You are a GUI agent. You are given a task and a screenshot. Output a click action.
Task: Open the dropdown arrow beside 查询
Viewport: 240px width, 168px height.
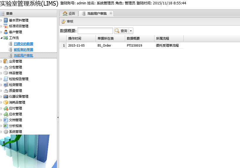(131, 31)
